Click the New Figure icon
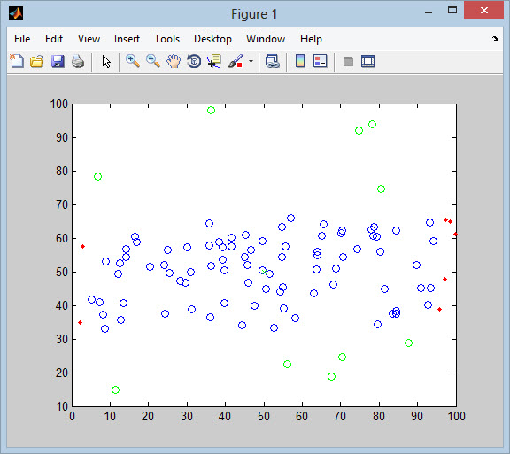 click(x=17, y=61)
